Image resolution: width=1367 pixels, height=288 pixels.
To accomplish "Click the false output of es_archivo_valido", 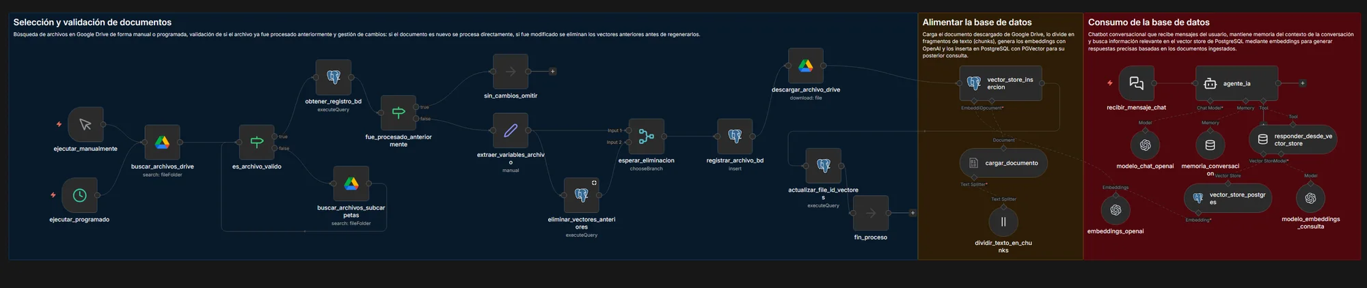I will [x=275, y=148].
